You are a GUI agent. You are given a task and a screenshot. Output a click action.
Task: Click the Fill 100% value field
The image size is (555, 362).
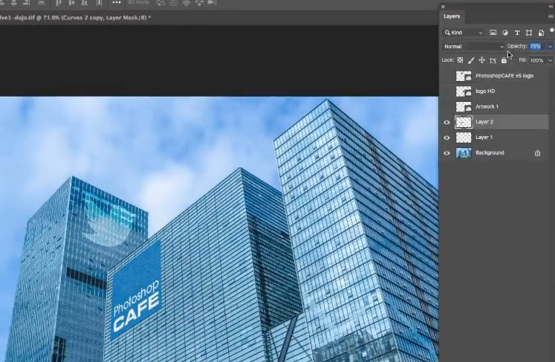[x=538, y=60]
